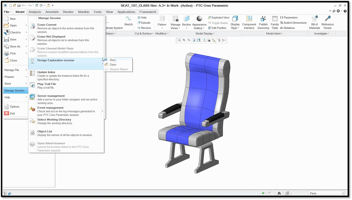This screenshot has width=352, height=200.
Task: Toggle Spin Center in graphics toolbar
Action: coord(224,40)
